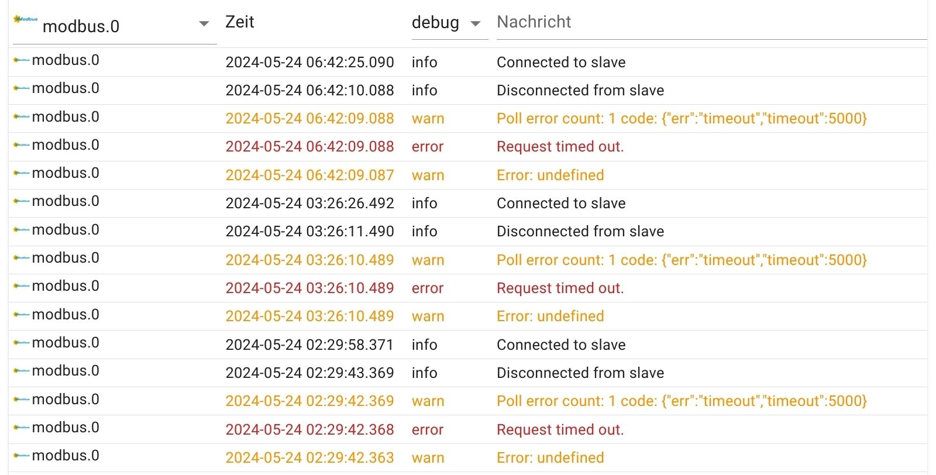Click modbus icon on 06:42:25.090 row
The height and width of the screenshot is (475, 936).
[22, 60]
